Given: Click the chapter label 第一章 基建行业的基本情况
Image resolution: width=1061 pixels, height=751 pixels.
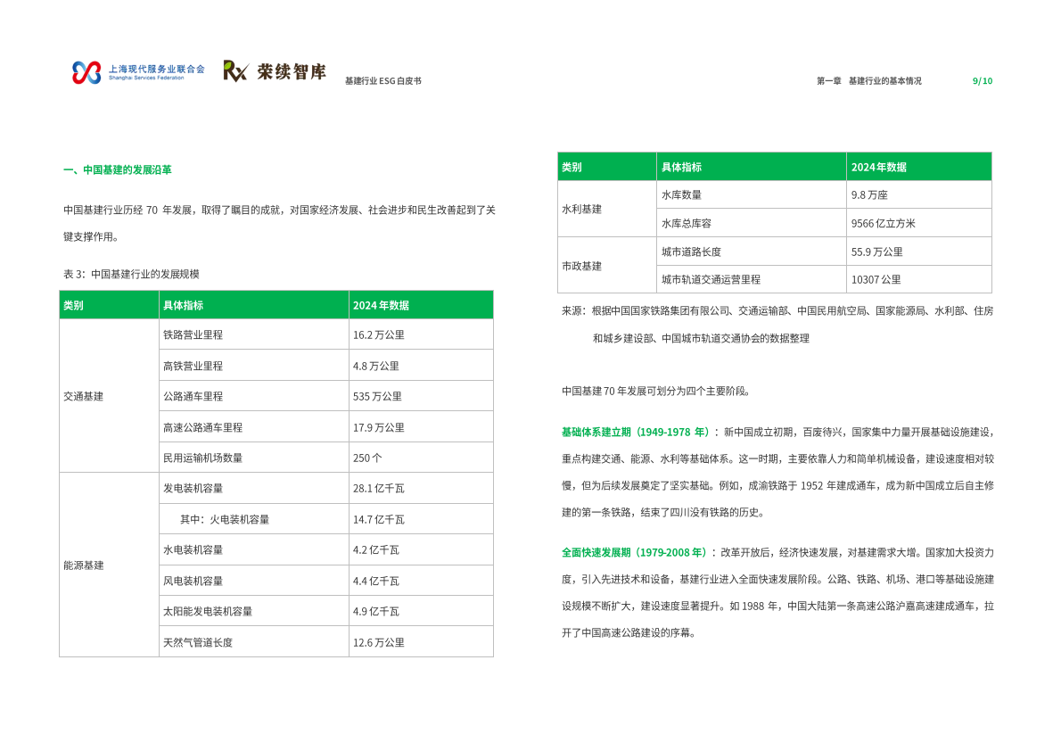Looking at the screenshot, I should tap(869, 78).
